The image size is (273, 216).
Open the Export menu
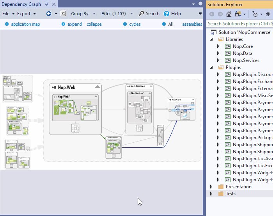click(x=26, y=14)
